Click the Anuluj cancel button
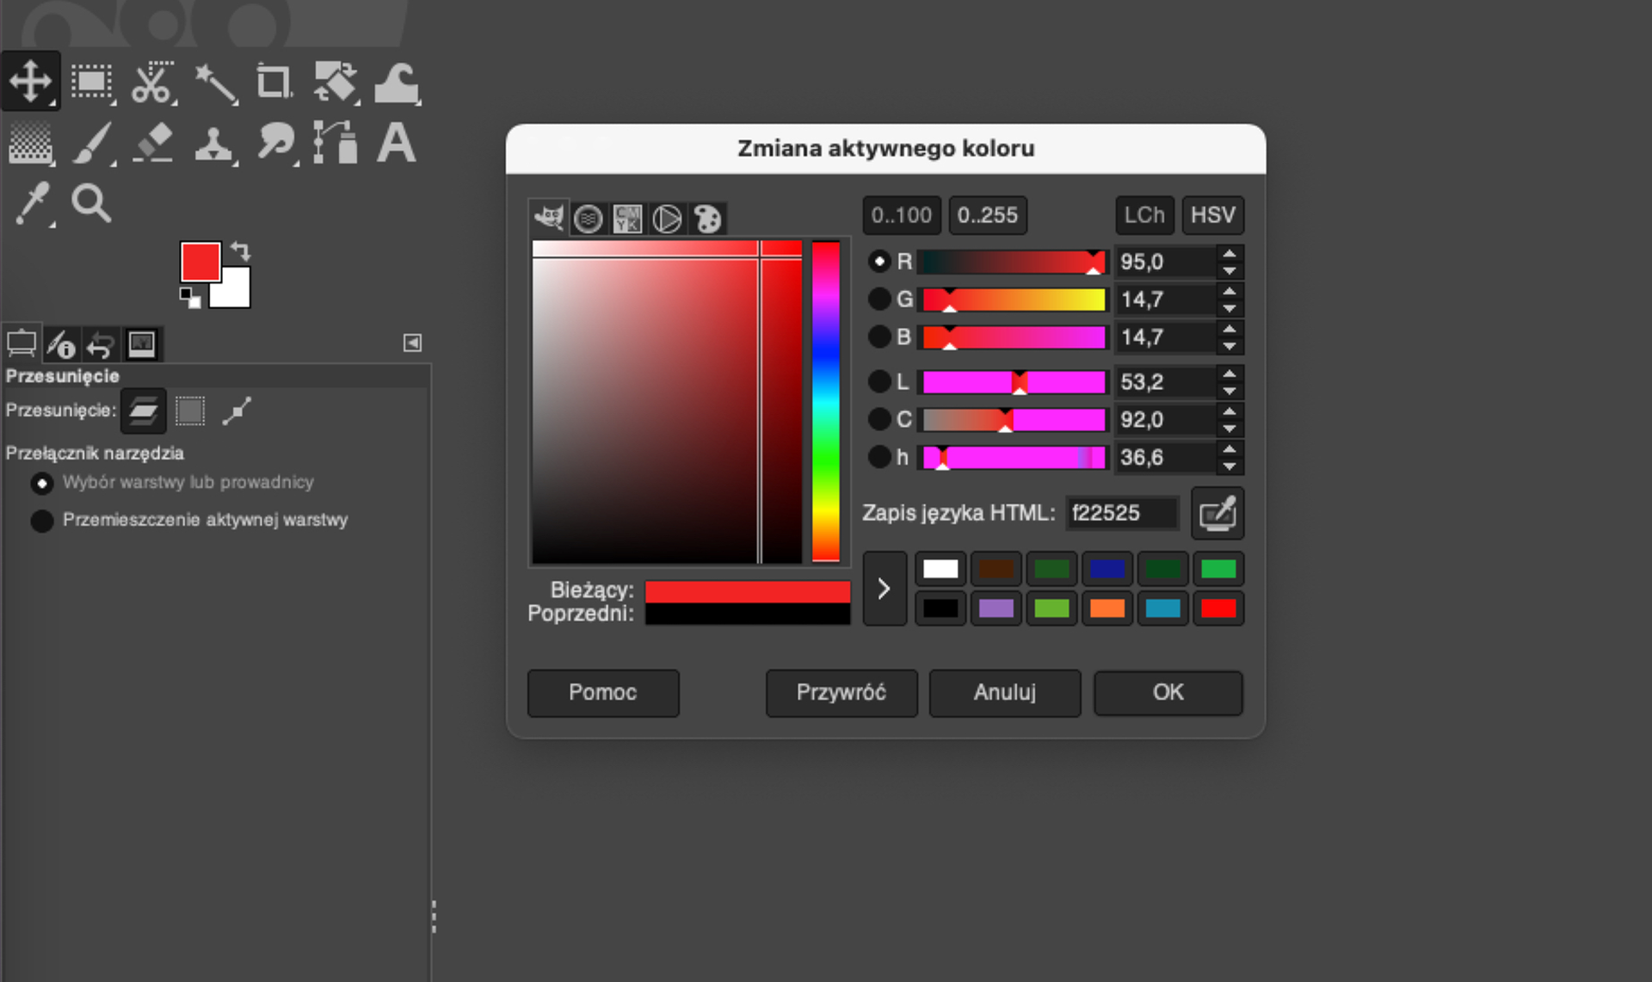The width and height of the screenshot is (1652, 982). pos(1005,693)
